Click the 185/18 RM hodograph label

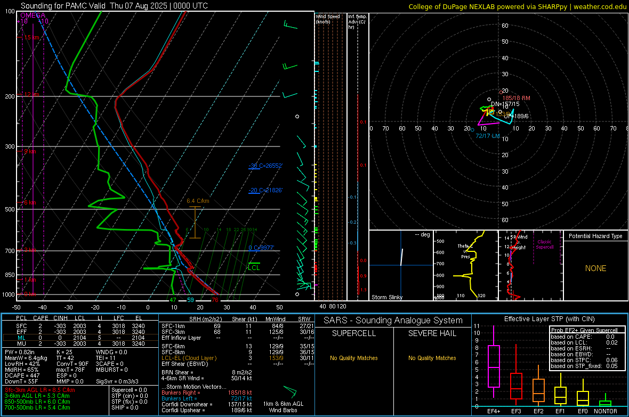[x=517, y=98]
